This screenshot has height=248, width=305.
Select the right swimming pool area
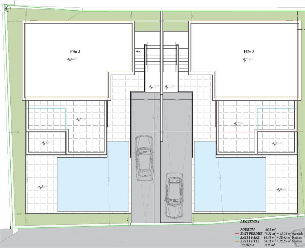[230, 184]
